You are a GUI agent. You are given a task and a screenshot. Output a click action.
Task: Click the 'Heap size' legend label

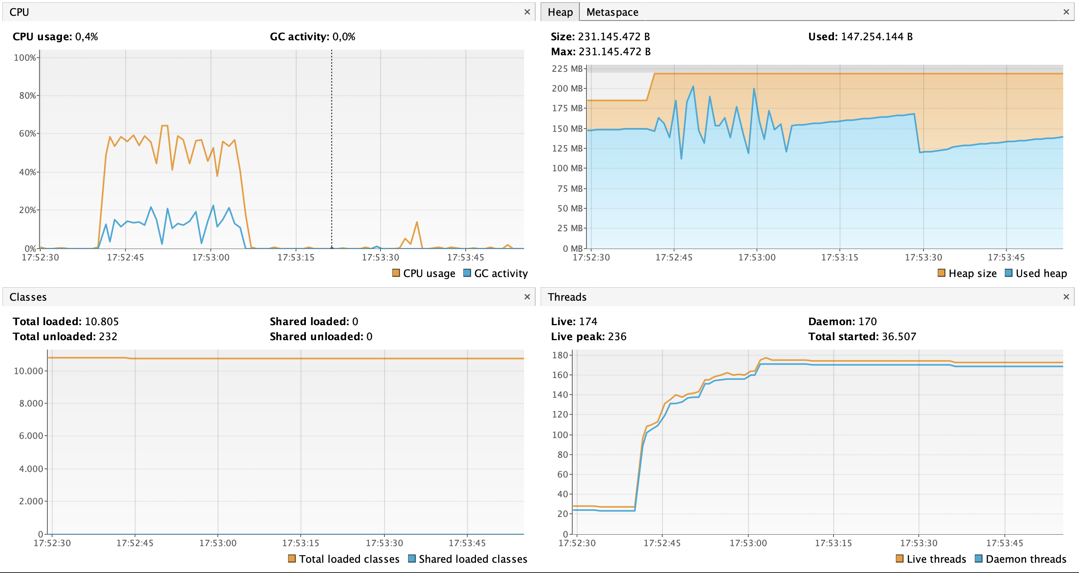(x=972, y=273)
